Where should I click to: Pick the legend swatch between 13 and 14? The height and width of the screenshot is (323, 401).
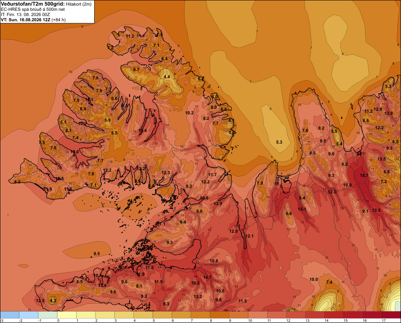coord(315,315)
